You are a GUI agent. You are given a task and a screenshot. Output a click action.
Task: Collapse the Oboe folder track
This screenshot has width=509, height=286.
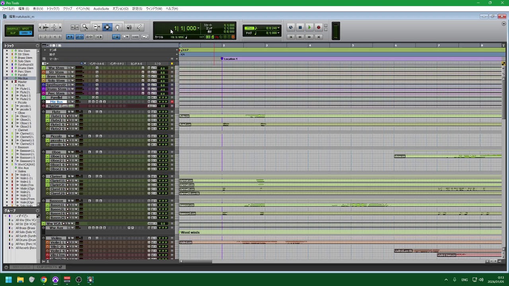[44, 152]
